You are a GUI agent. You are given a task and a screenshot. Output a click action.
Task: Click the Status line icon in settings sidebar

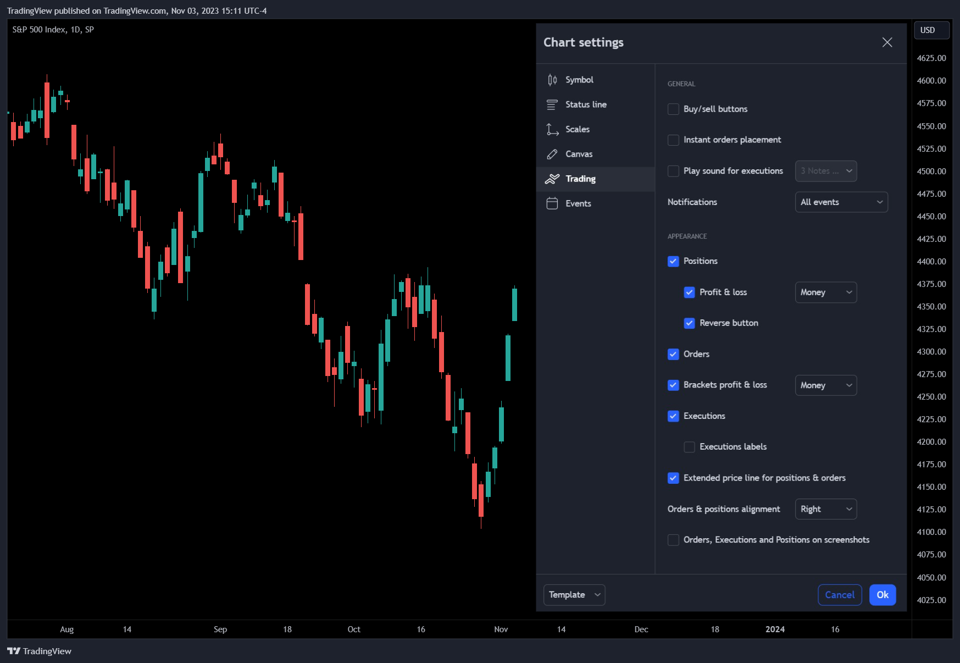click(x=552, y=104)
